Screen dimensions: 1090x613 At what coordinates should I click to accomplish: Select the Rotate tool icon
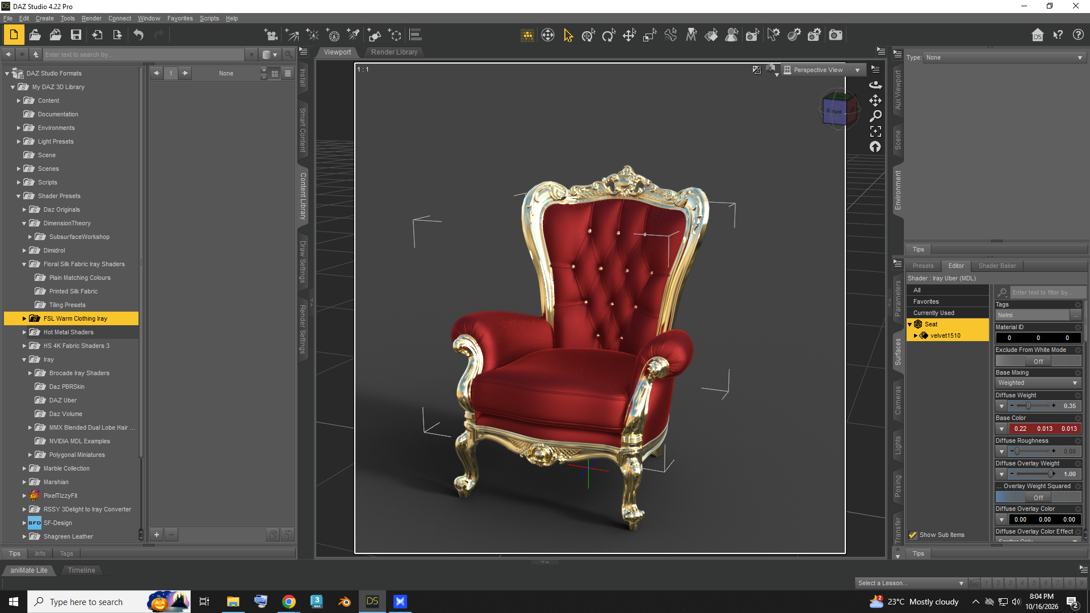[x=609, y=35]
